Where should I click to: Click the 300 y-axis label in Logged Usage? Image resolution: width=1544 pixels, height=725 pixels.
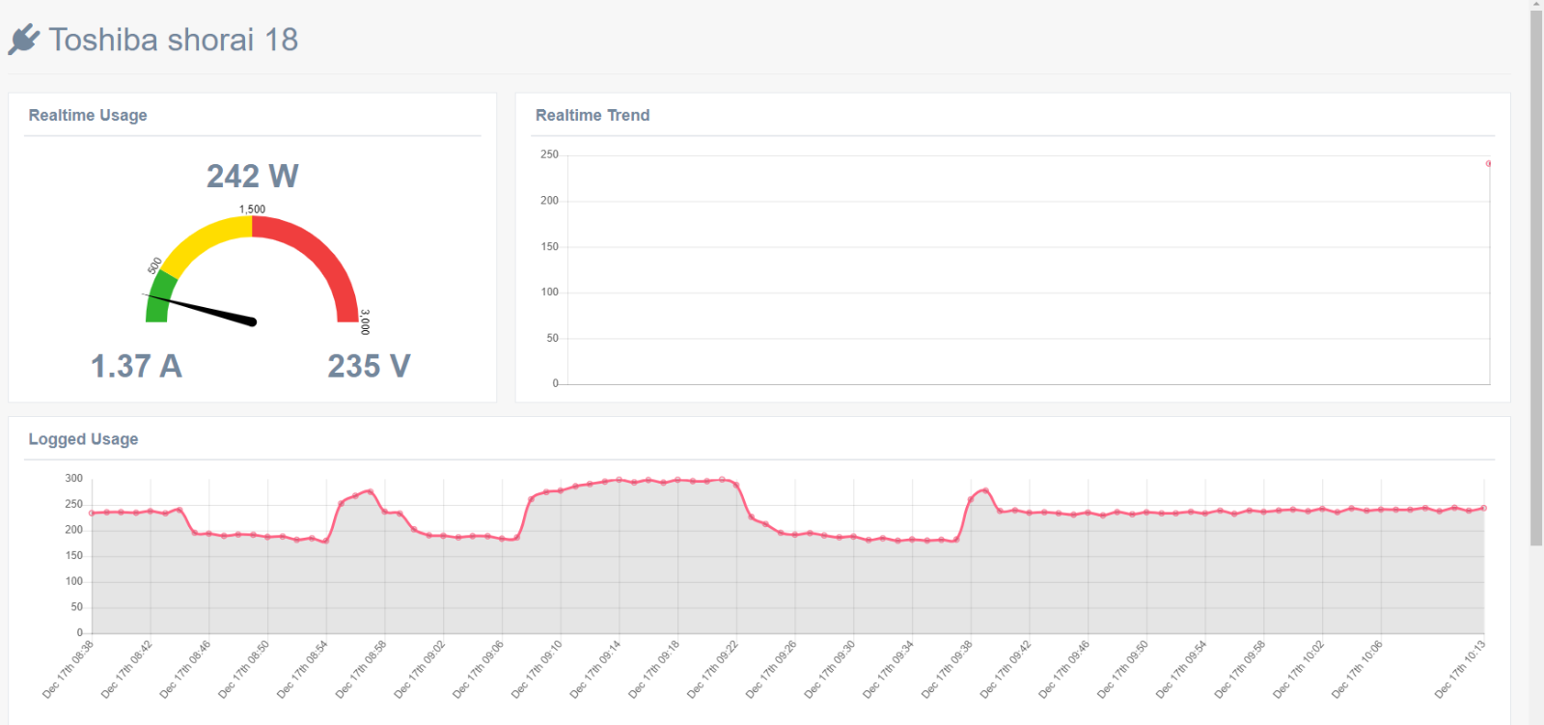tap(74, 478)
